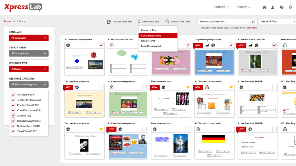Click lock icon on the three boys card
This screenshot has width=296, height=166.
pos(112,87)
